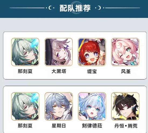Click the 大黑塔 name label

pos(59,71)
